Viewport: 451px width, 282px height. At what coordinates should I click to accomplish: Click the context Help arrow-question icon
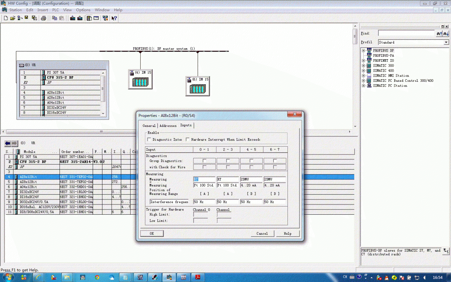point(114,18)
